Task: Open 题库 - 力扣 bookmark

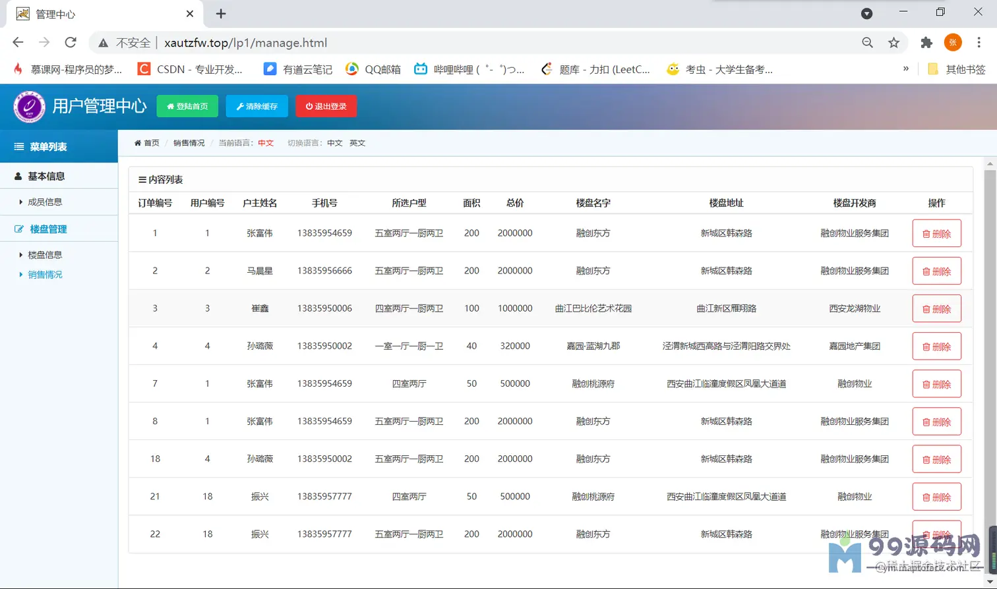Action: [x=595, y=69]
